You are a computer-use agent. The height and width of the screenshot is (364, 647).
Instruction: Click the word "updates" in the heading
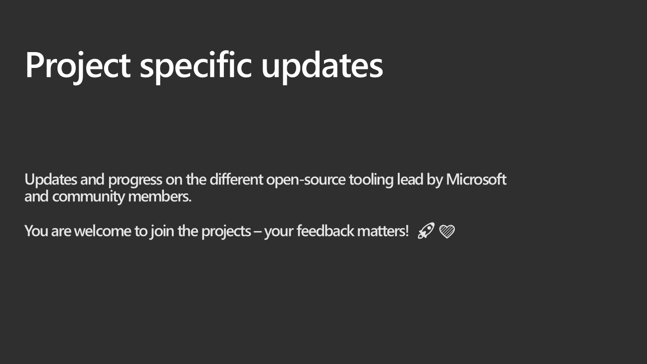[322, 65]
